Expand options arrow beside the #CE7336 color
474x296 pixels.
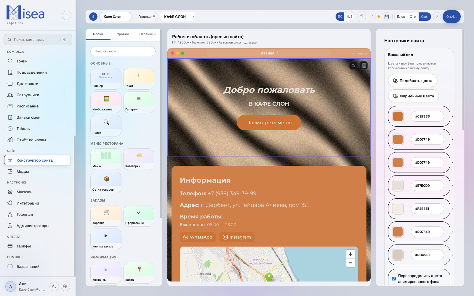pyautogui.click(x=452, y=117)
